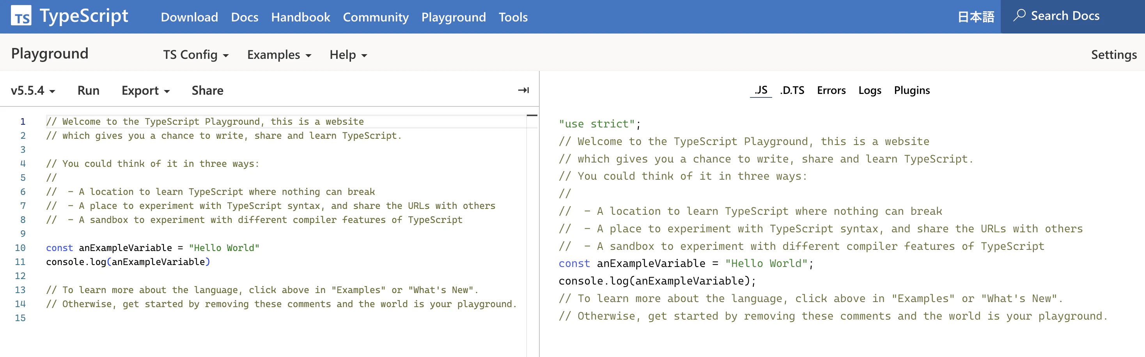Visit the Community page
1145x357 pixels.
coord(376,17)
